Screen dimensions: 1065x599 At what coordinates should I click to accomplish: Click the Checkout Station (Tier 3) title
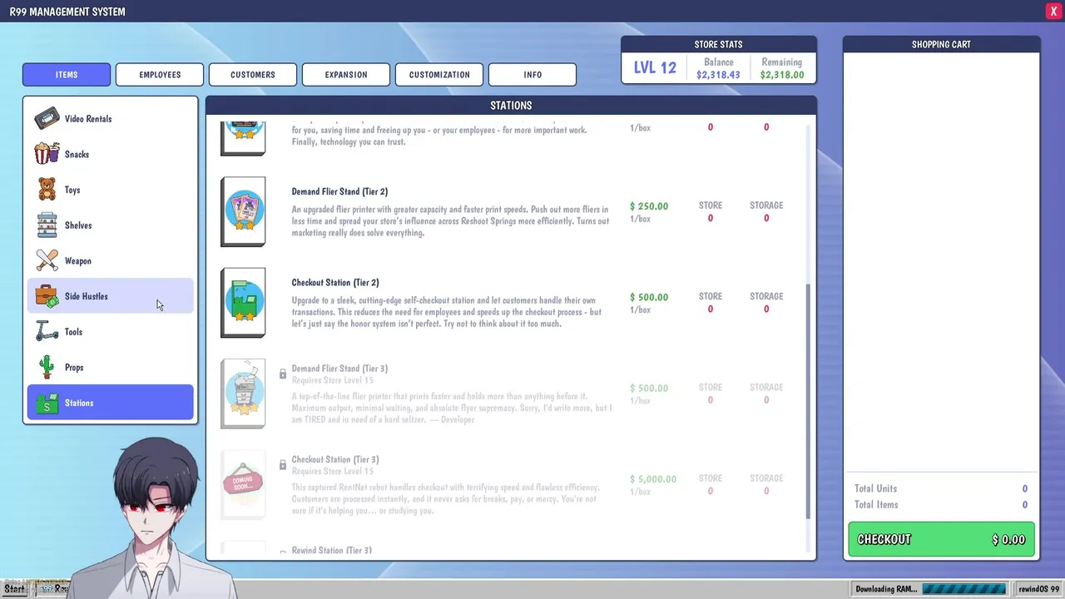click(x=335, y=459)
